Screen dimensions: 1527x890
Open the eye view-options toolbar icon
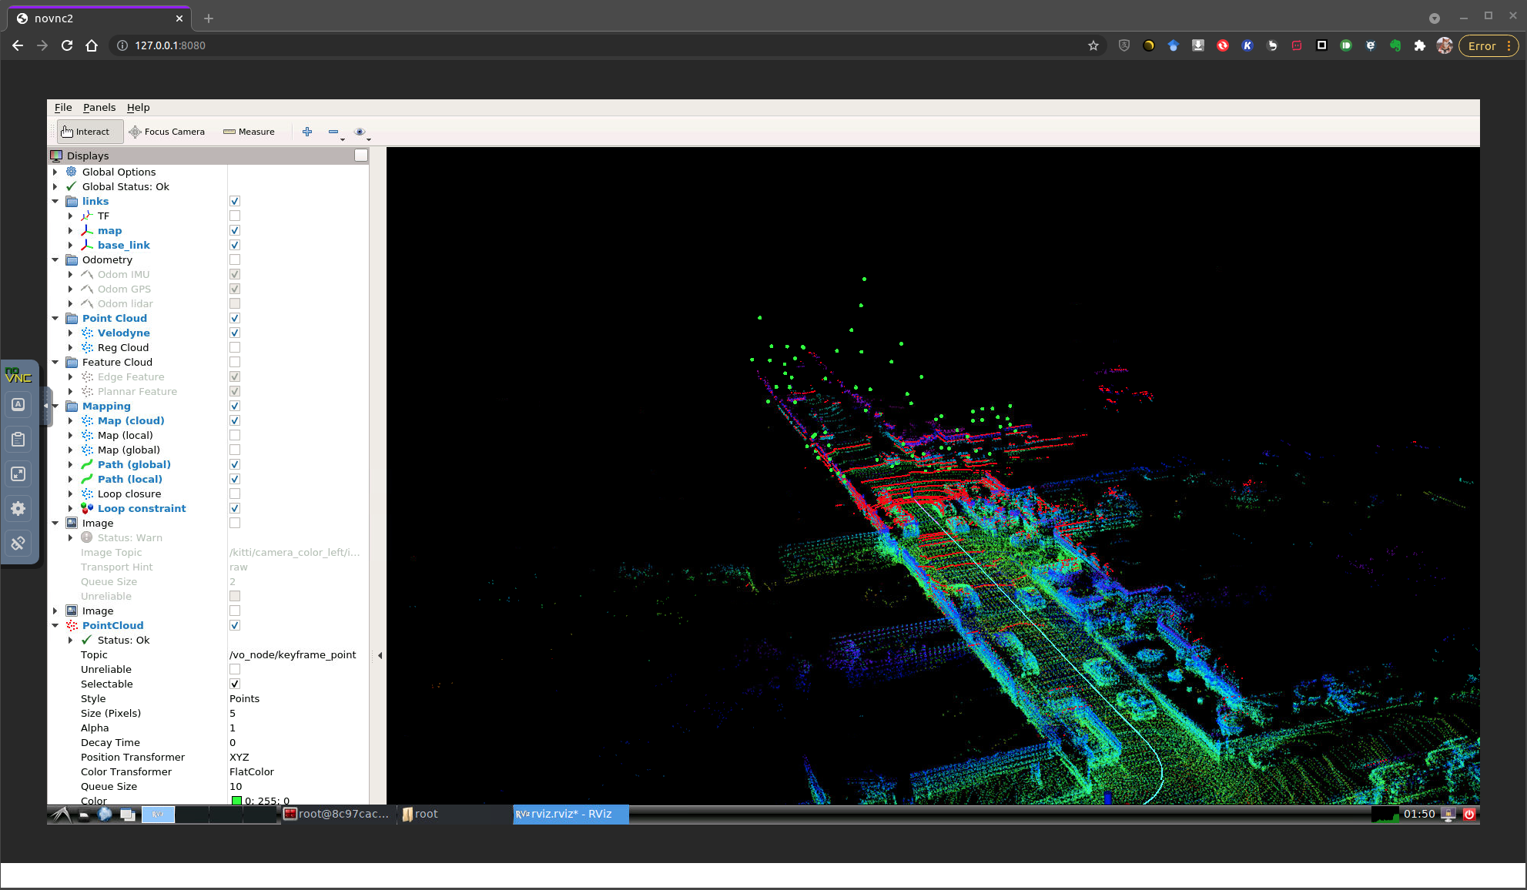point(360,132)
